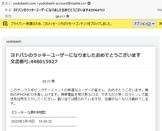Click the 宛先 field label
The image size is (162, 131).
8,16
